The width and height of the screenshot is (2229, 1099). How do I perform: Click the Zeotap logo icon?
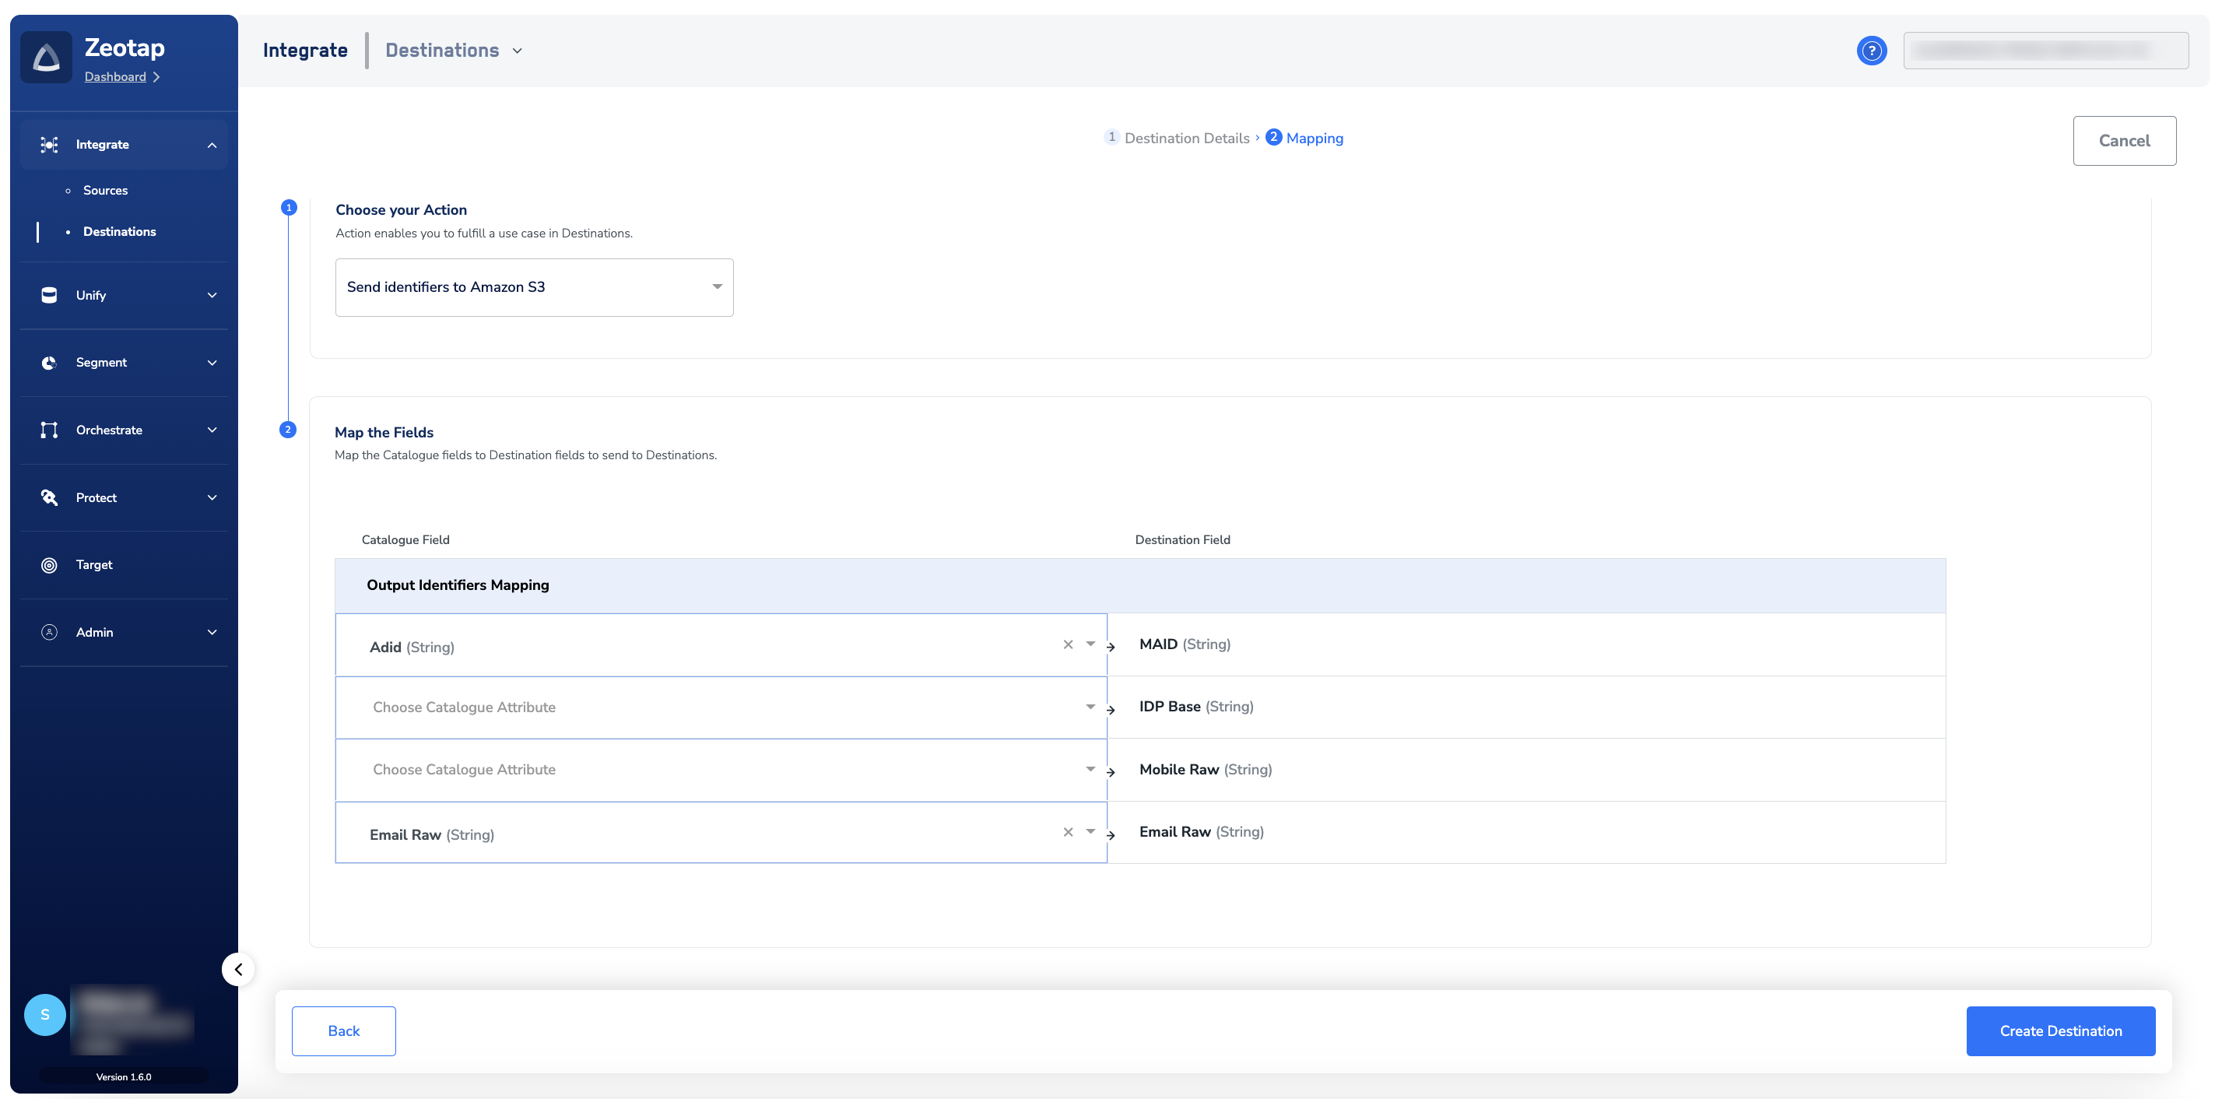46,57
